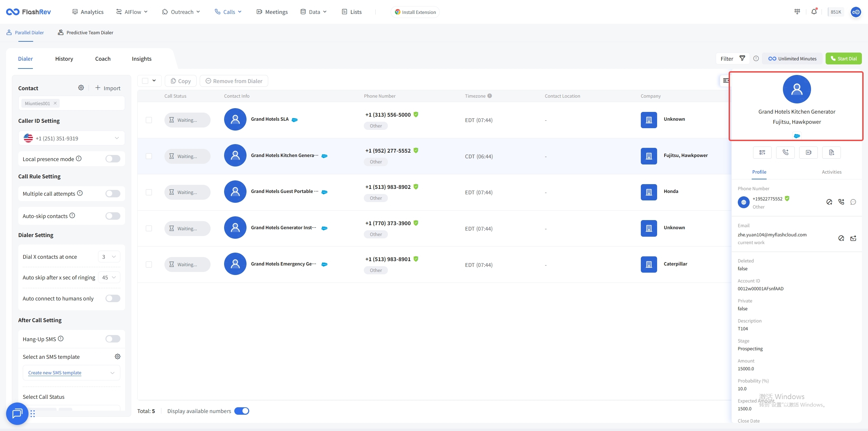
Task: Click Create new SMS template link
Action: pos(55,373)
